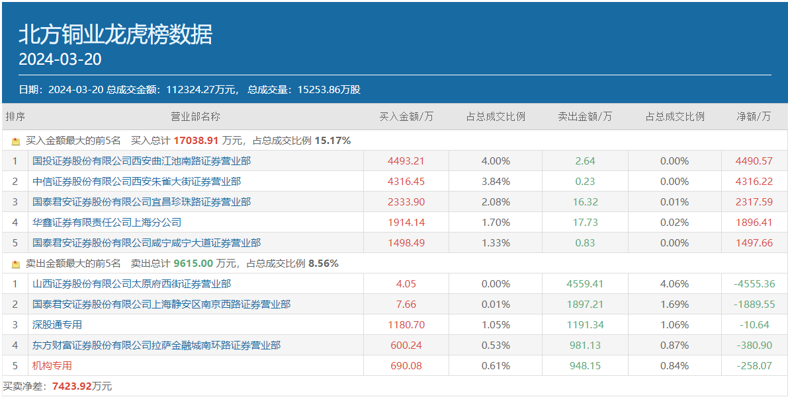Screen dimensions: 788x399
Task: Open 华鑫证券上海分公司 link
Action: point(107,222)
